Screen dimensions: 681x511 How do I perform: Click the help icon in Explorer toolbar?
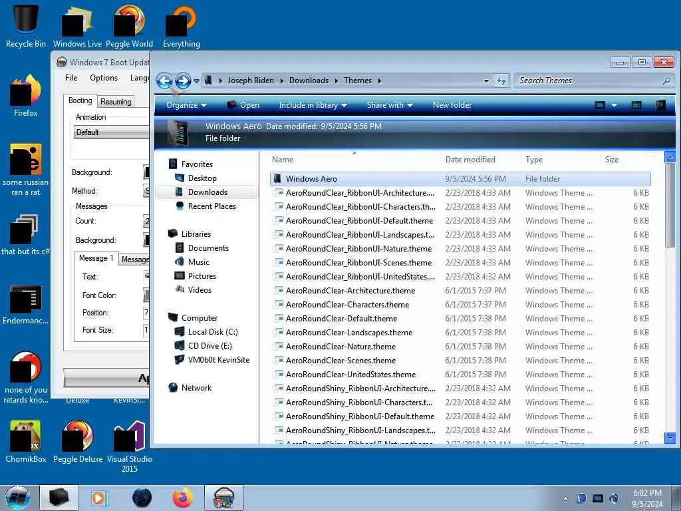(x=660, y=105)
